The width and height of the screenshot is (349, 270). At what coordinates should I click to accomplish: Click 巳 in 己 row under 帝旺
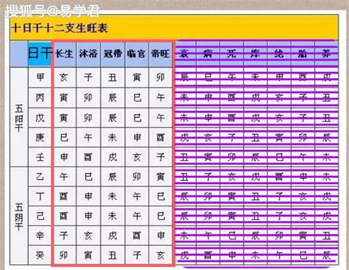(x=161, y=216)
